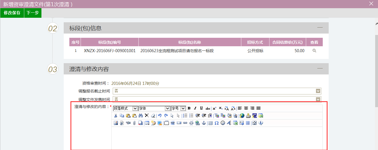Apply subscript formatting

220,108
